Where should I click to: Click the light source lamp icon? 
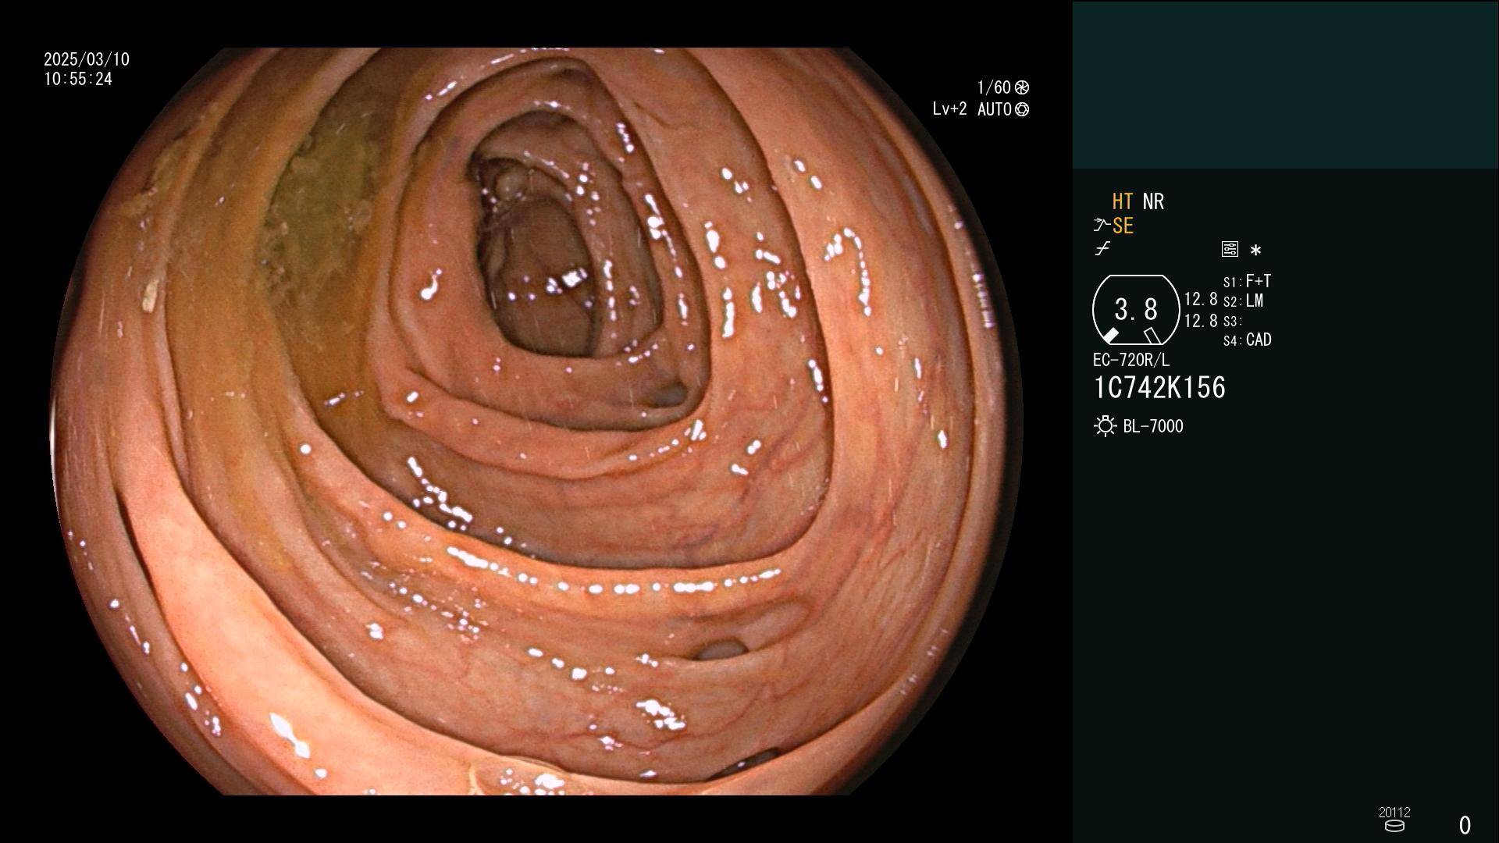[1105, 426]
